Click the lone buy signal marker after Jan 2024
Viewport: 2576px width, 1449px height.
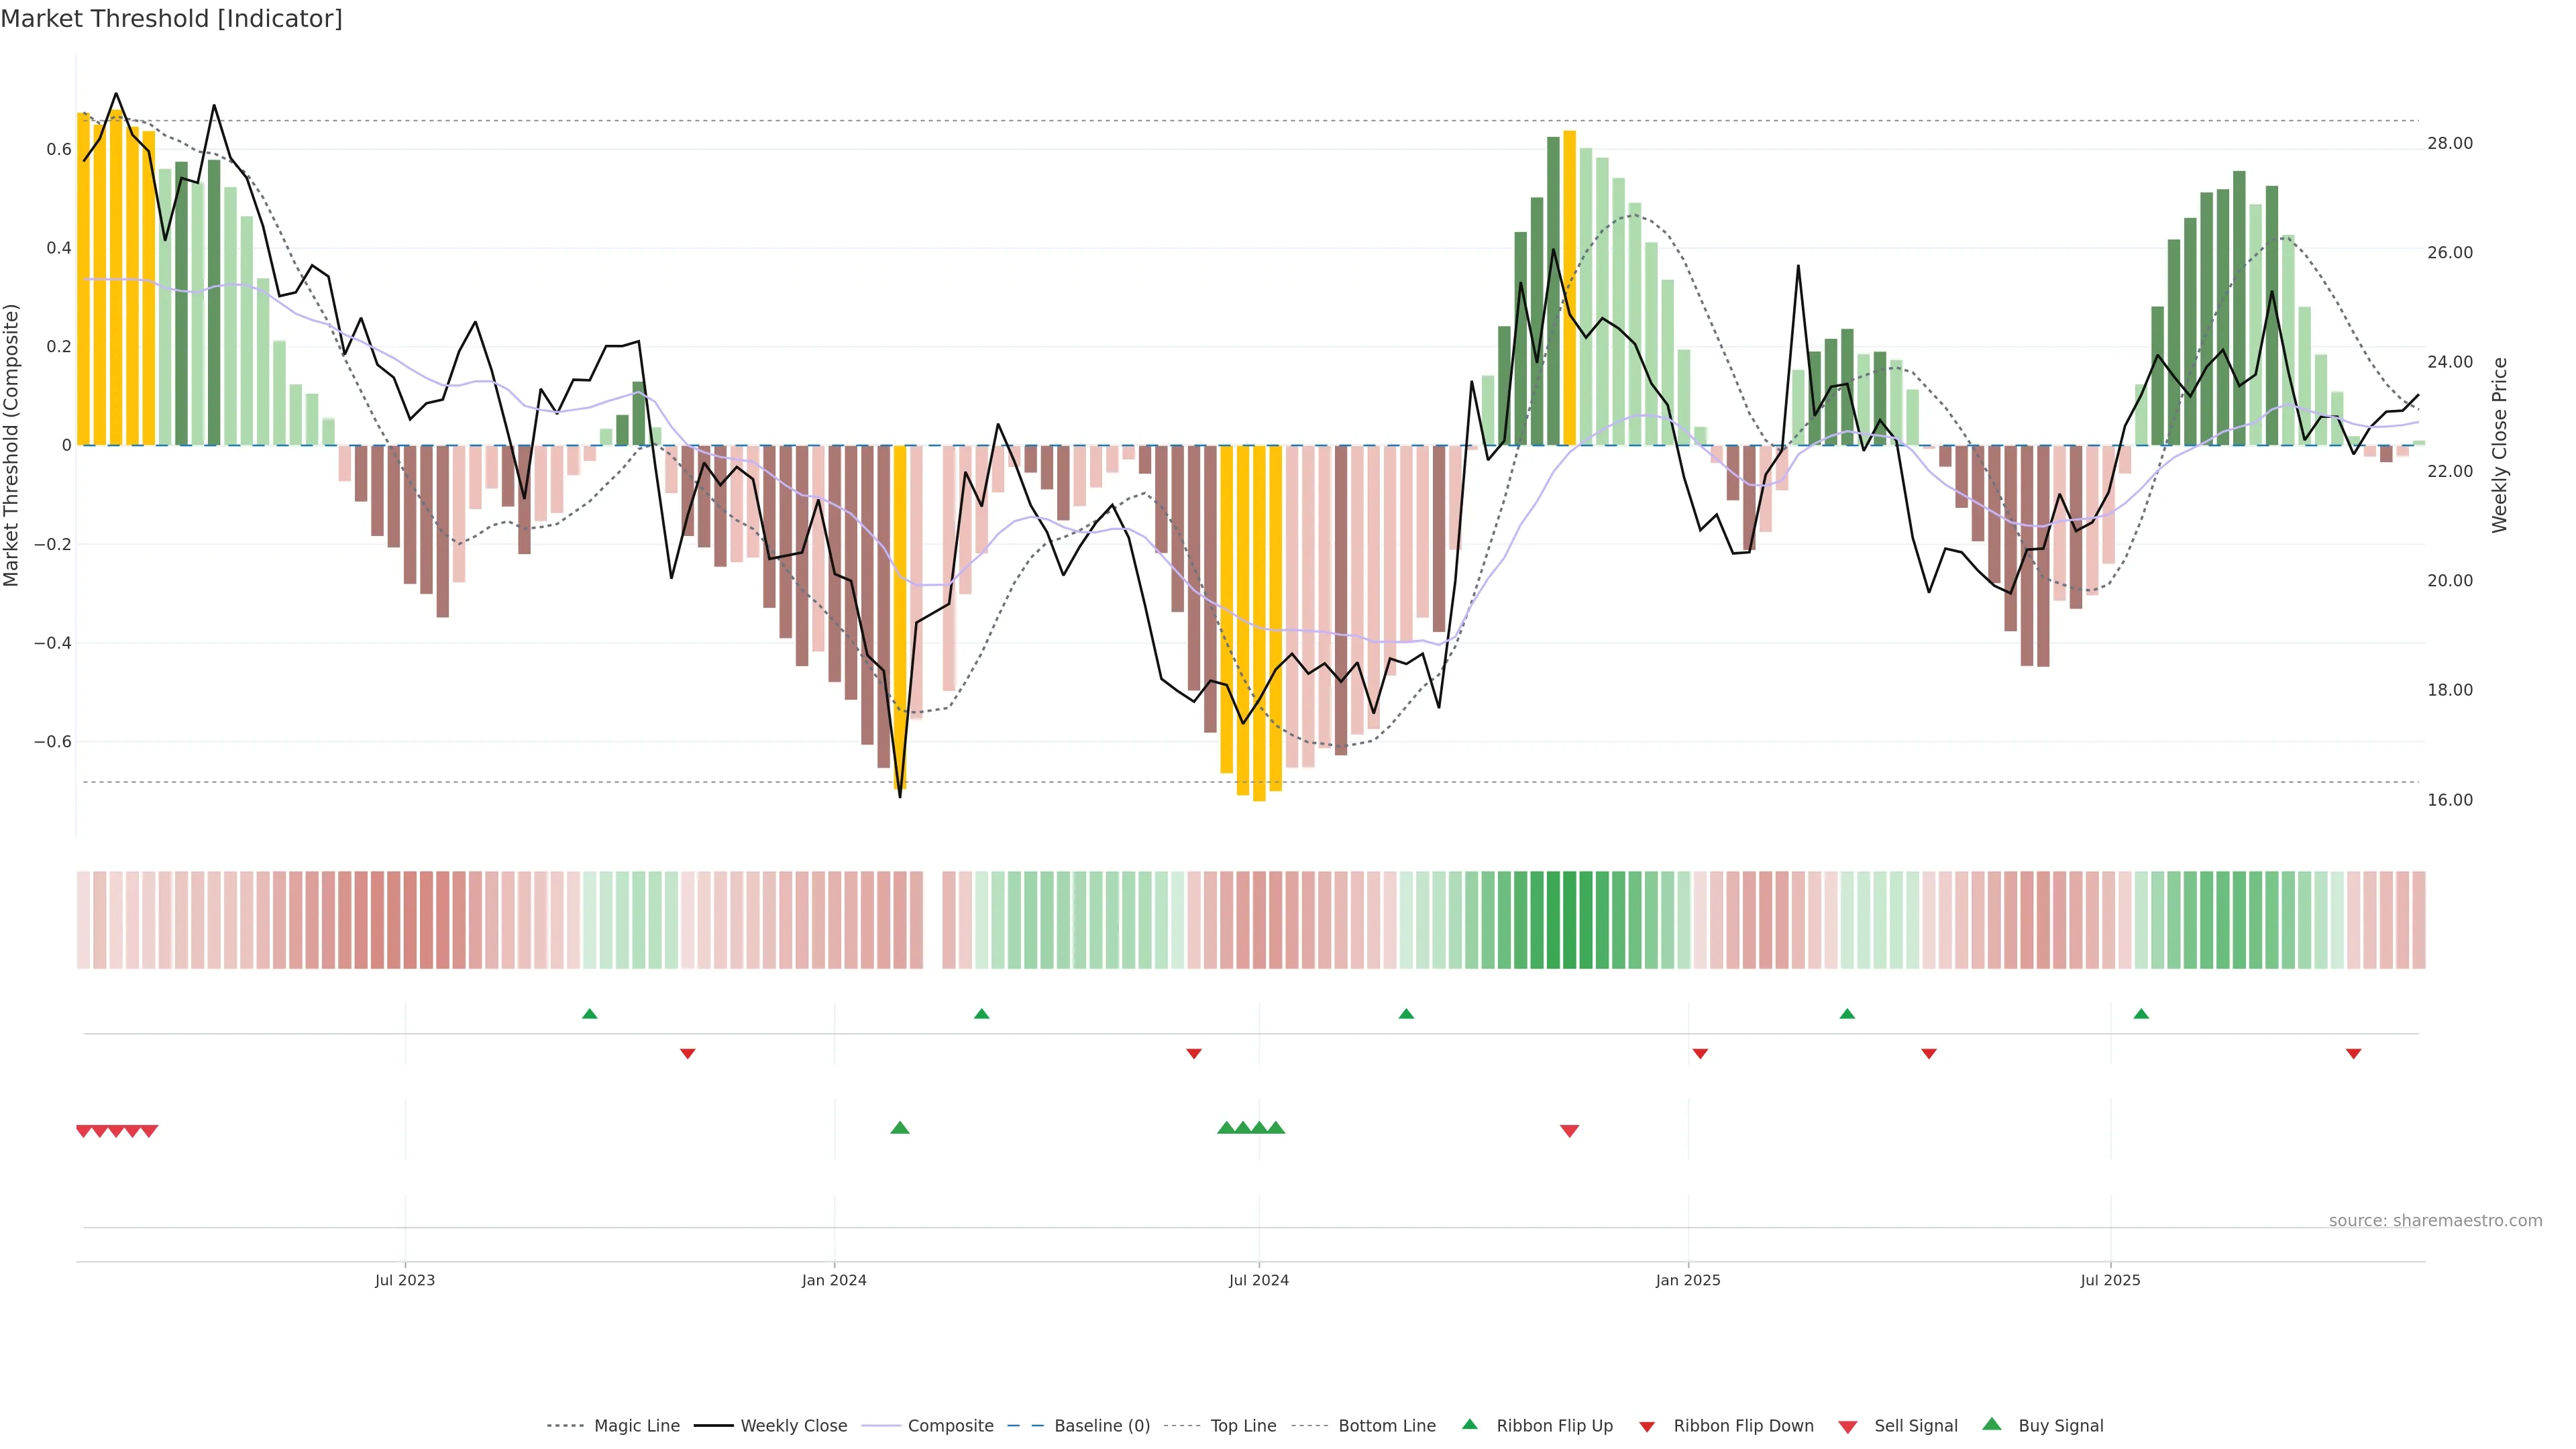coord(899,1128)
